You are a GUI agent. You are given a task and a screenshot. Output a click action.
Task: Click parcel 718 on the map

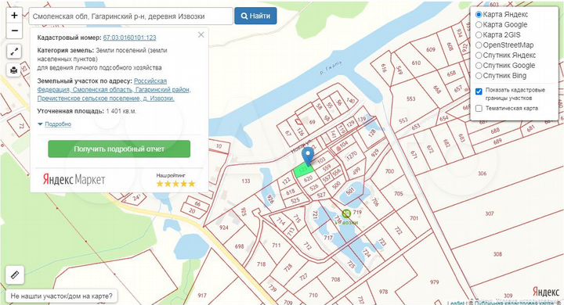coord(261,264)
